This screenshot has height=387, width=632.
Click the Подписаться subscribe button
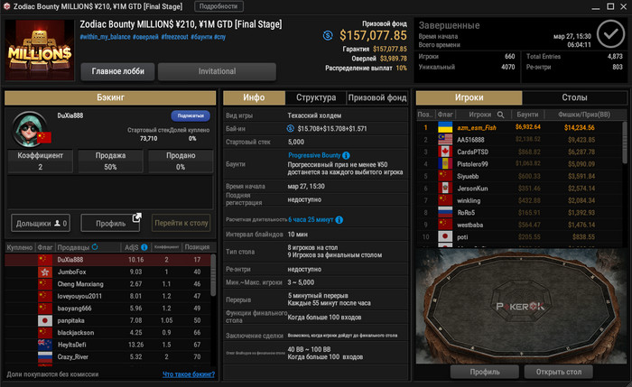click(x=191, y=115)
